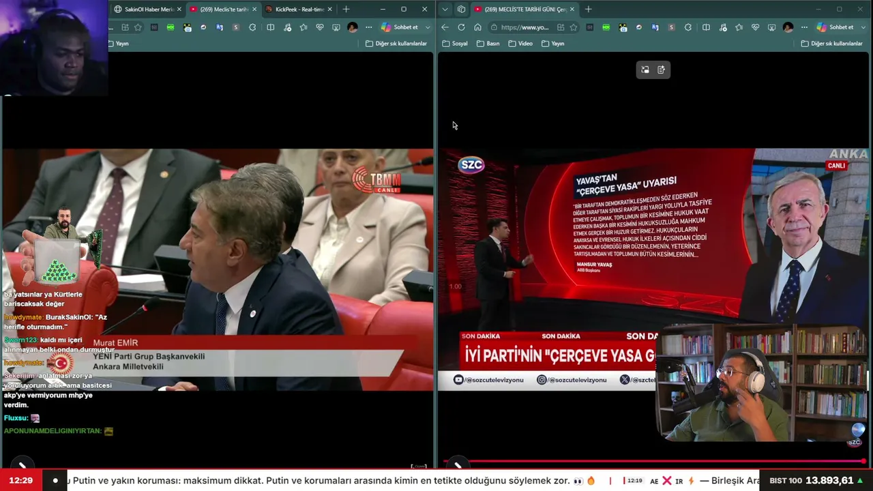
Task: Open the Extensions puzzle menu in right window
Action: [687, 27]
